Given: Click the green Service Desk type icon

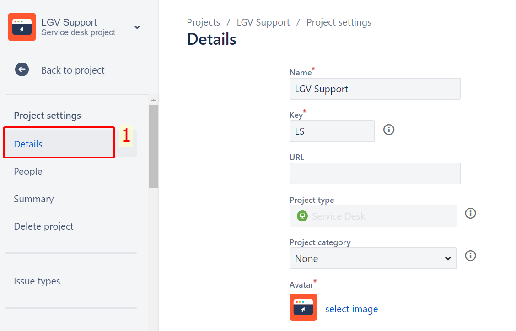Looking at the screenshot, I should (x=302, y=216).
